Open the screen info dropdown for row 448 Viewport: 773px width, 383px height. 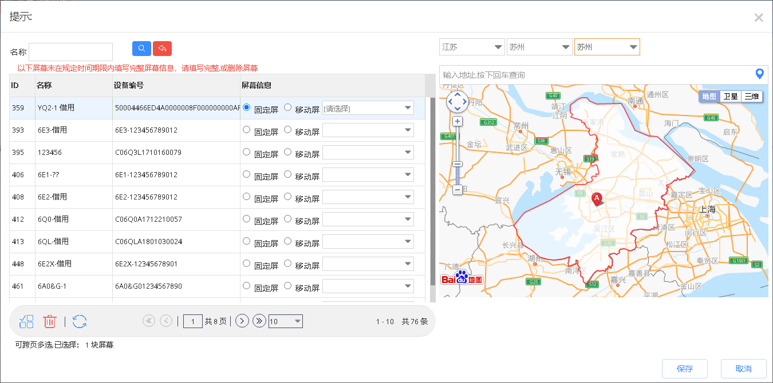[368, 264]
